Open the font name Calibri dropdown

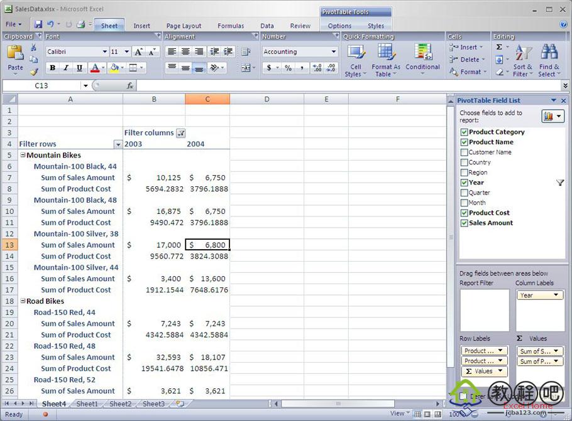pos(104,51)
